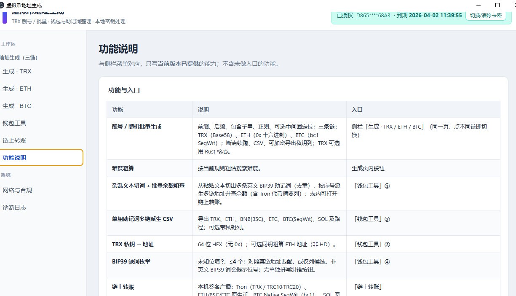Click the 地址生成（三链） group header
The height and width of the screenshot is (296, 516).
pyautogui.click(x=16, y=58)
